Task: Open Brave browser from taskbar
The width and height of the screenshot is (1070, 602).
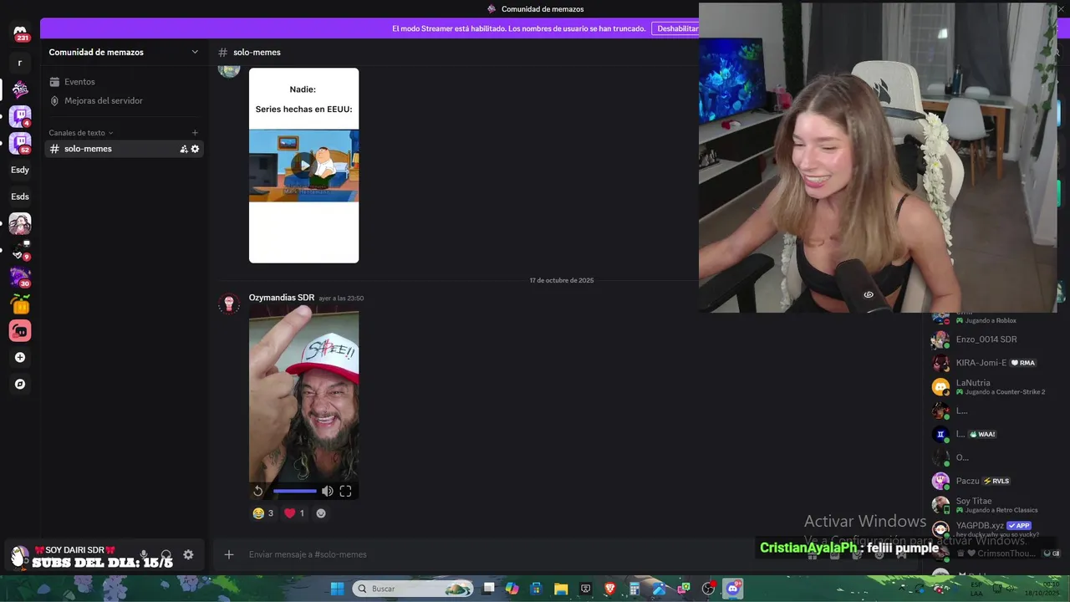Action: coord(610,589)
